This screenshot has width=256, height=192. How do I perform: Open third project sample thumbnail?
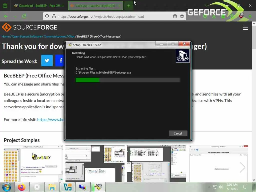point(157,163)
